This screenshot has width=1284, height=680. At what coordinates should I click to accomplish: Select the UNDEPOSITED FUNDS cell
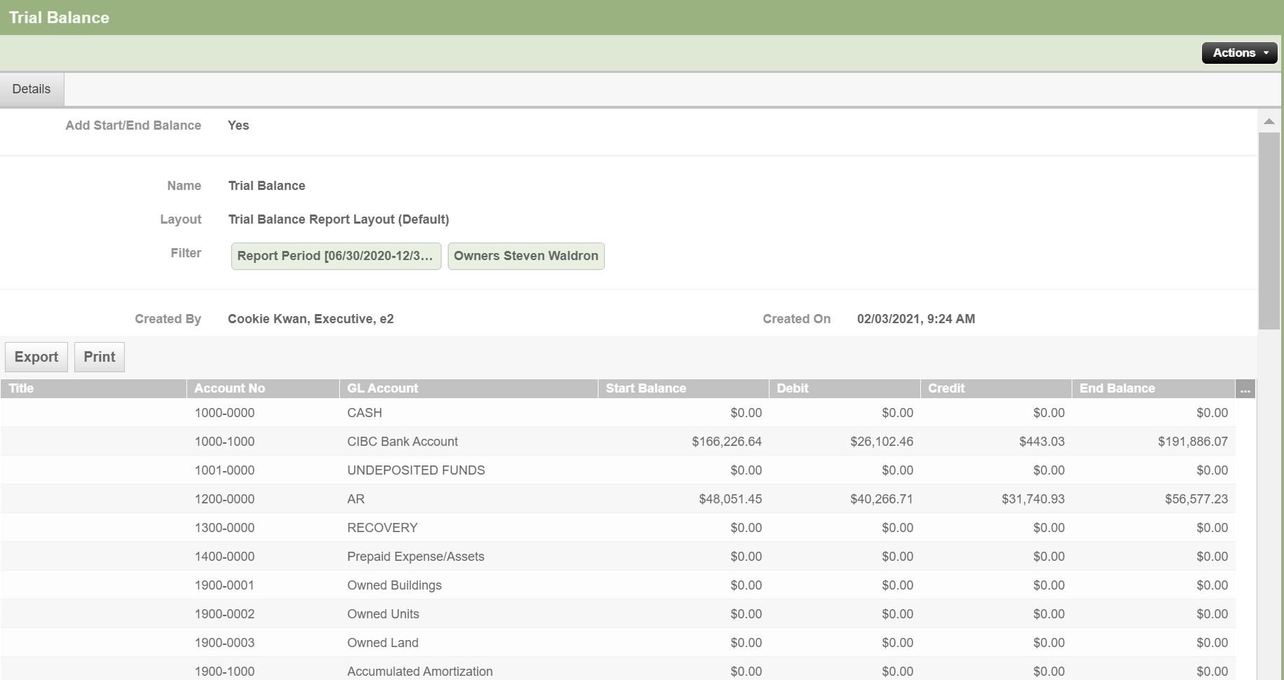click(x=416, y=470)
